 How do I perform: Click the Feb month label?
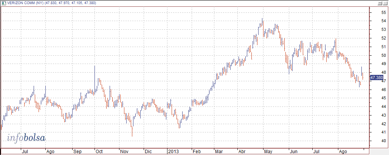pos(197,151)
